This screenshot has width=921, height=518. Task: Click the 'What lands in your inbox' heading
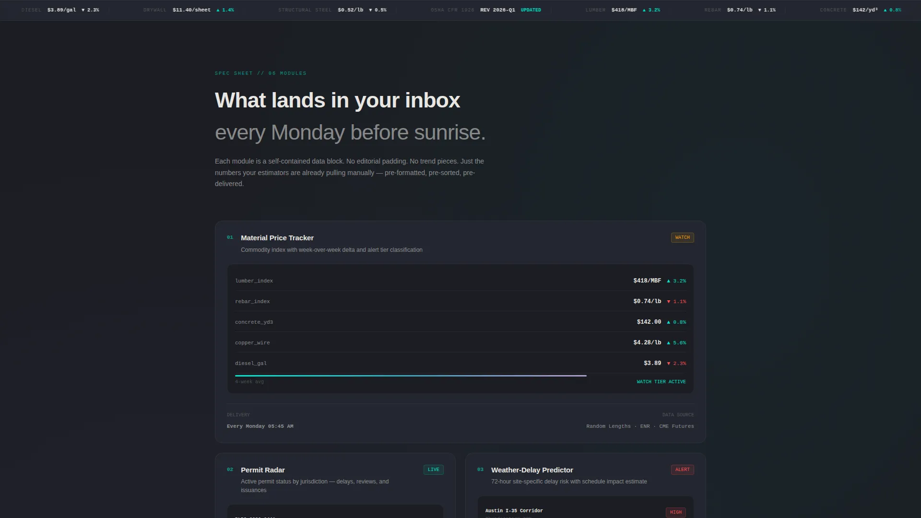[337, 100]
